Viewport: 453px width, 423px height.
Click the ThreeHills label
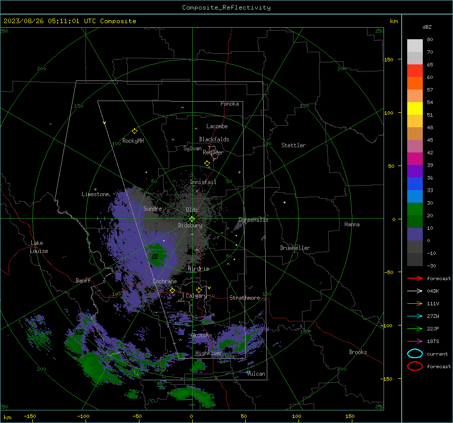[253, 220]
